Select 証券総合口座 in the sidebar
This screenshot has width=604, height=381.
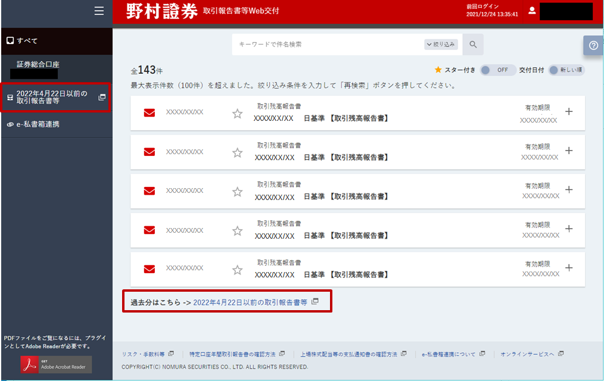(38, 64)
